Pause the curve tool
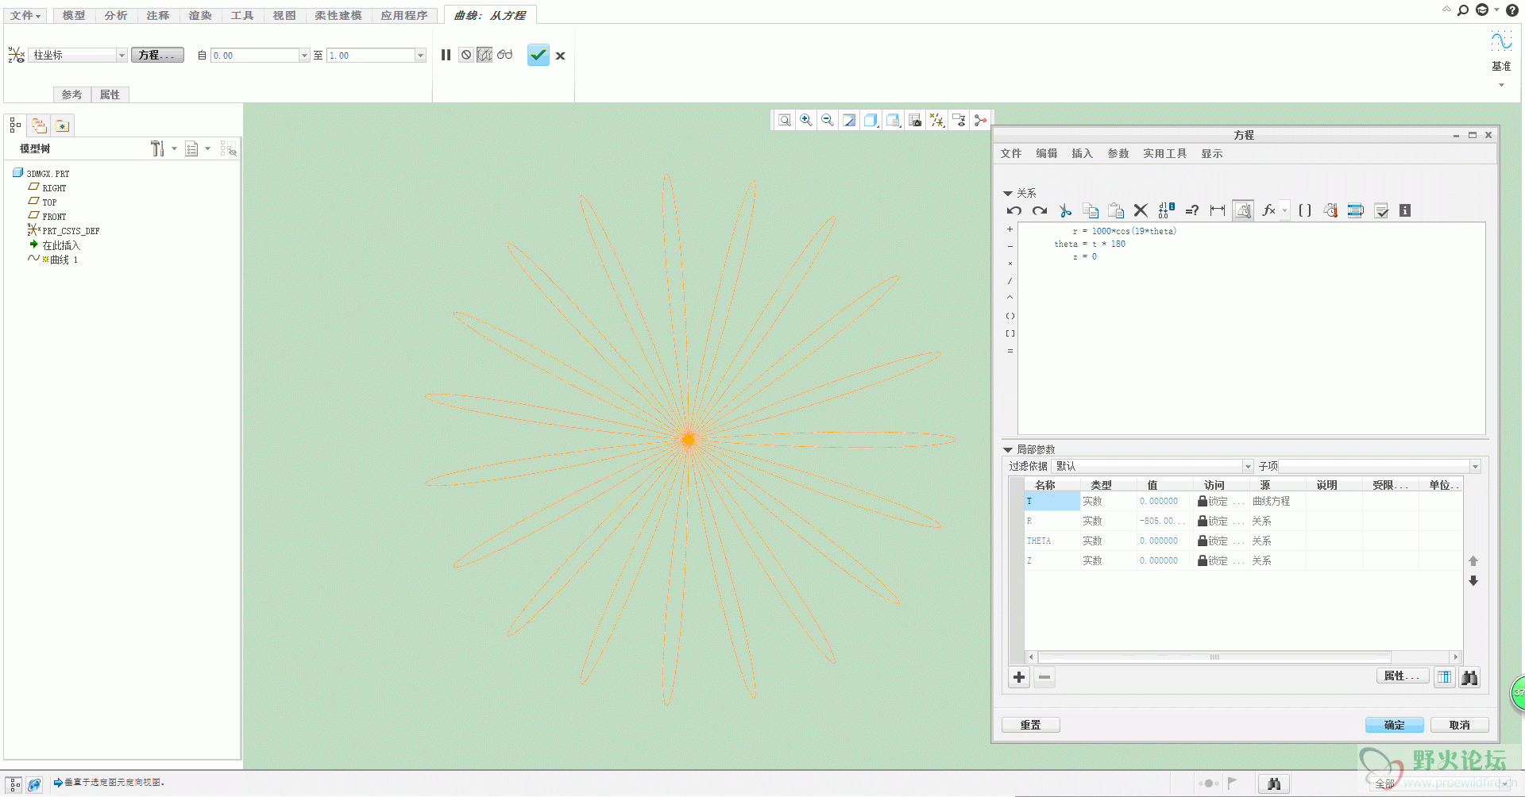The height and width of the screenshot is (797, 1525). click(446, 55)
